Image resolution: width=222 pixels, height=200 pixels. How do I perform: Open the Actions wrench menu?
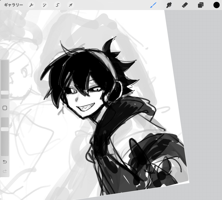pos(31,5)
